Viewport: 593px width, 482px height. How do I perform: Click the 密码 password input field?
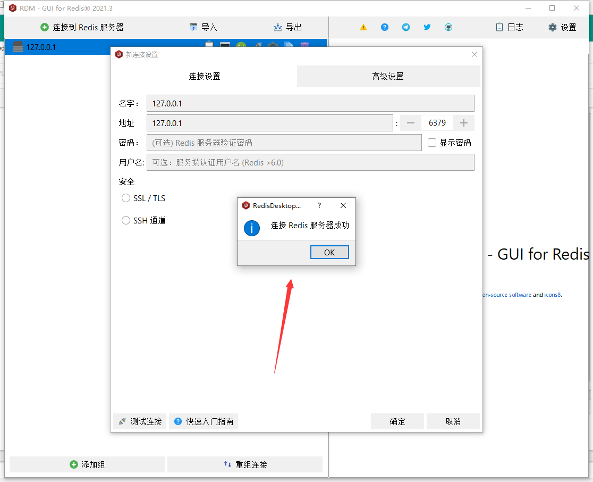(x=284, y=143)
